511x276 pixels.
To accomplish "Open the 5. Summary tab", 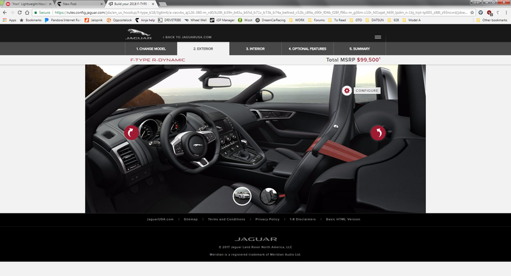I will (x=360, y=49).
